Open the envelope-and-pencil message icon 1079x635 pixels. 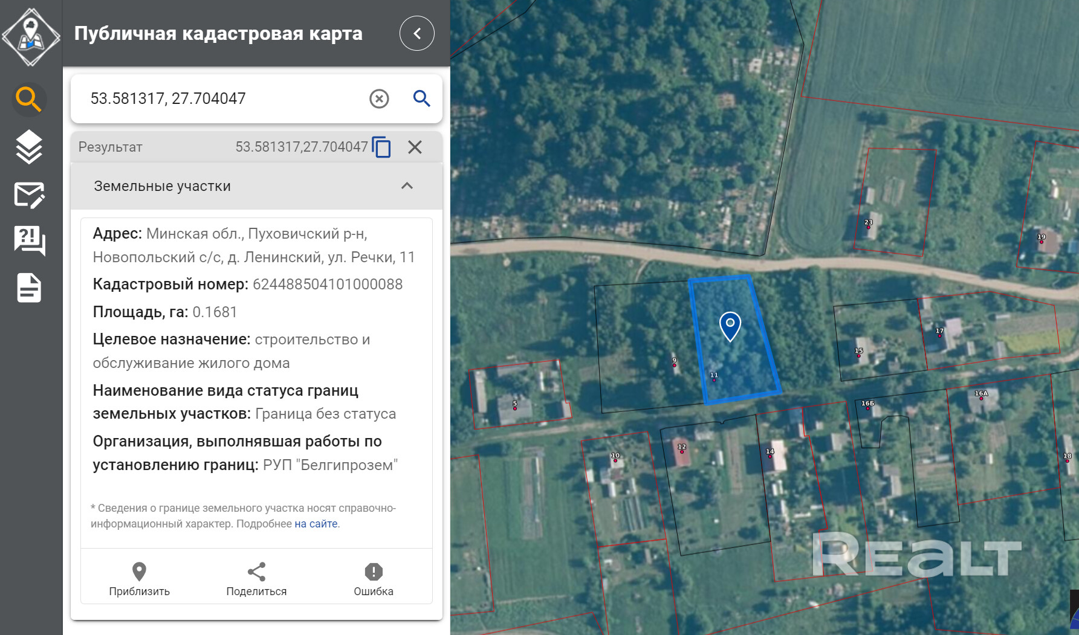click(x=28, y=195)
